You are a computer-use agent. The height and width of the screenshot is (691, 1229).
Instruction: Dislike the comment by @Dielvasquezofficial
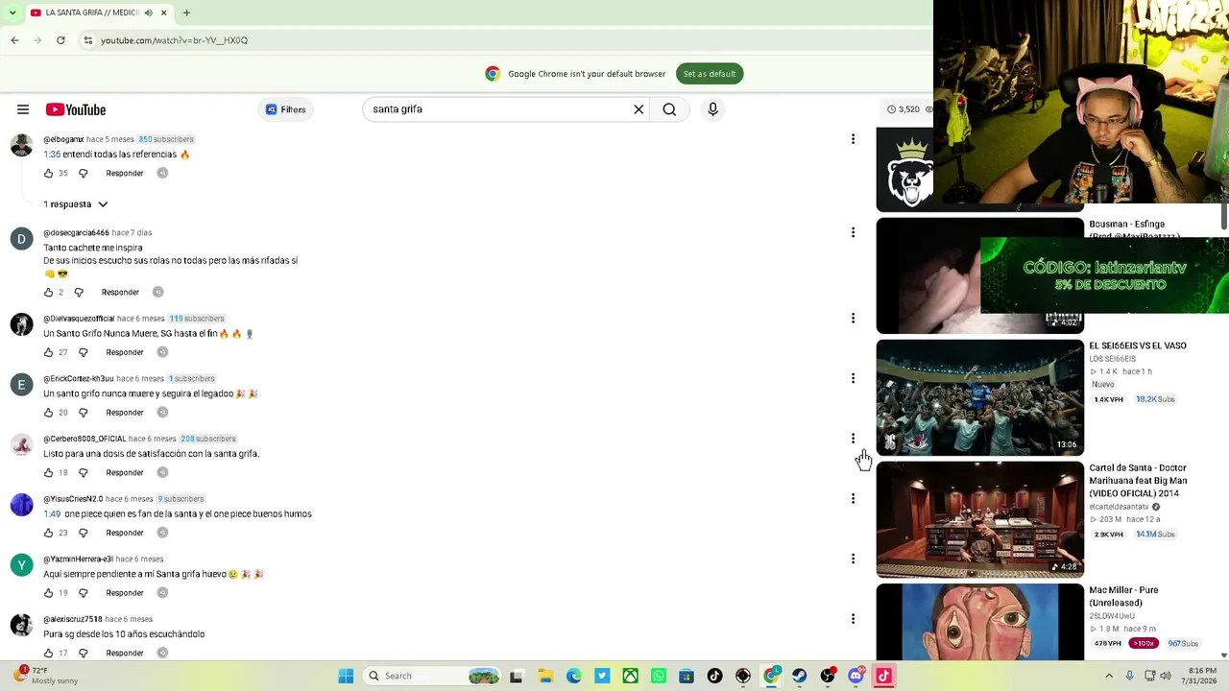pyautogui.click(x=83, y=353)
